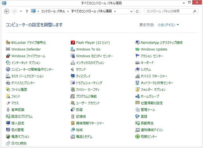Expand chevron after すべてのコントロール パネル項目 breadcrumb
This screenshot has height=148, width=203.
click(x=115, y=11)
